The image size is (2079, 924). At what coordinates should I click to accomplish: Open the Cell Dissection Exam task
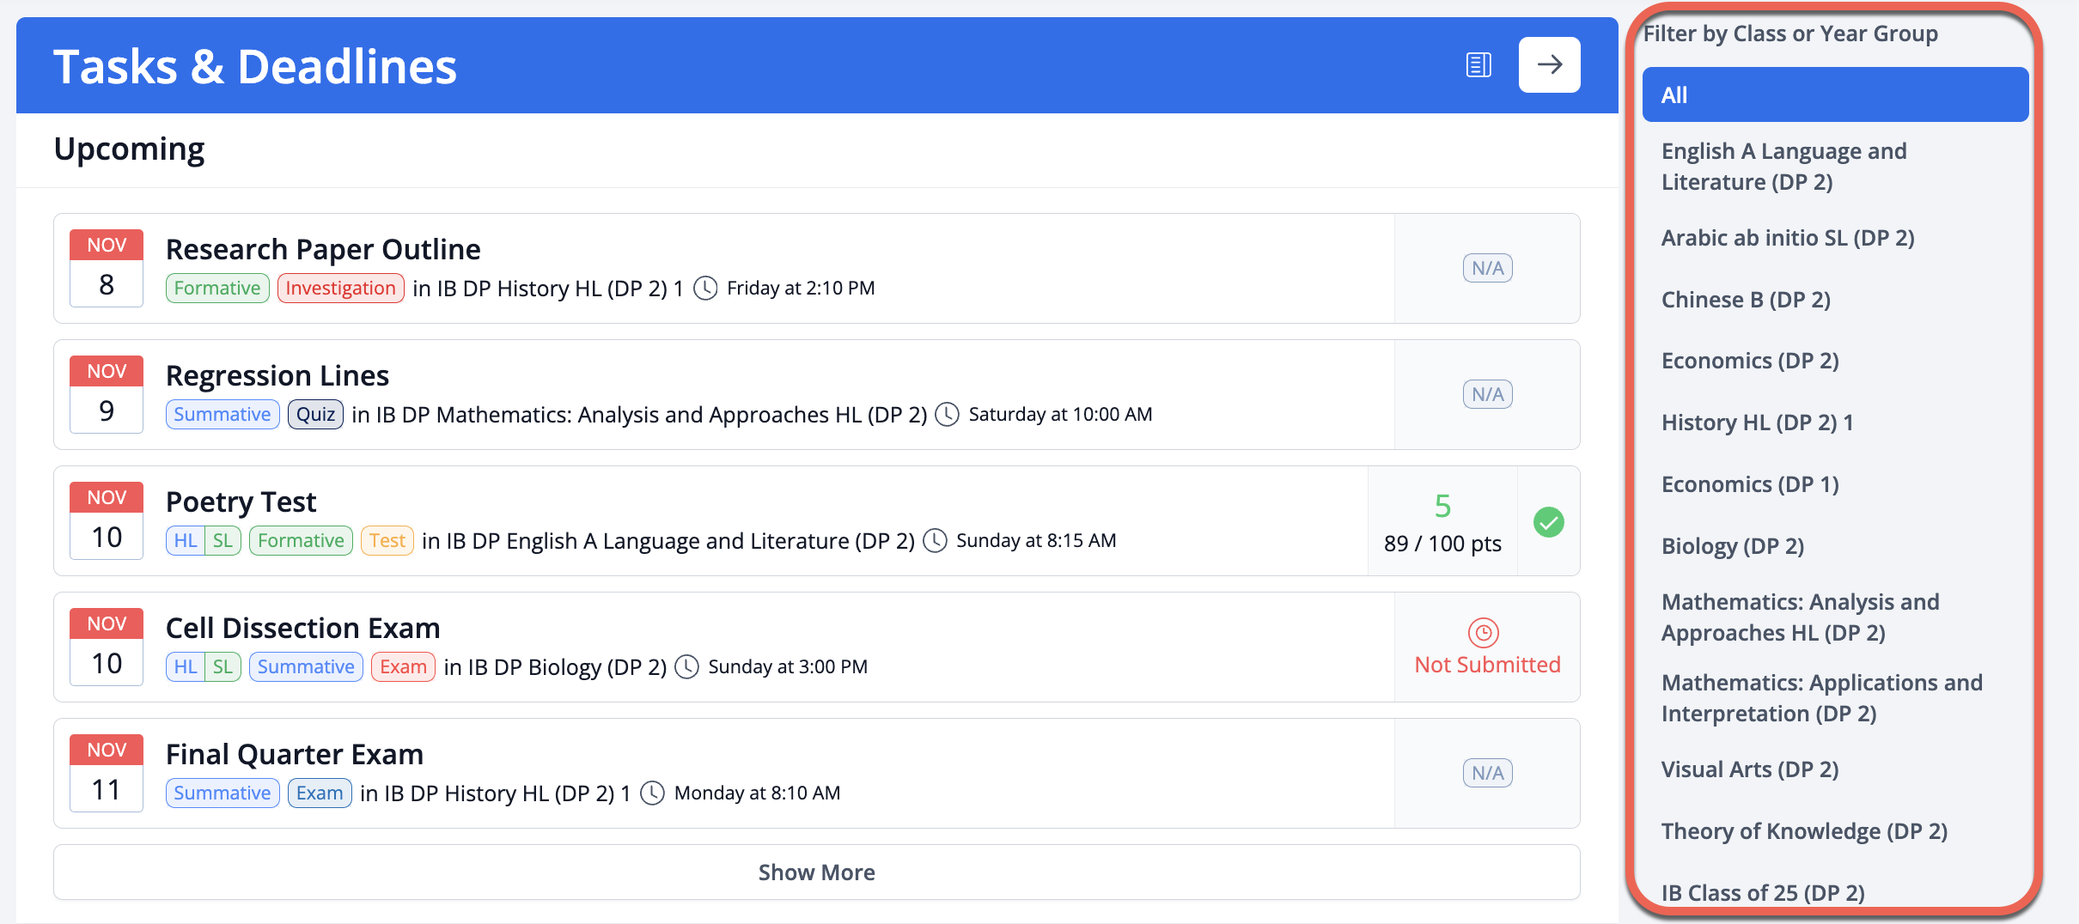[302, 629]
